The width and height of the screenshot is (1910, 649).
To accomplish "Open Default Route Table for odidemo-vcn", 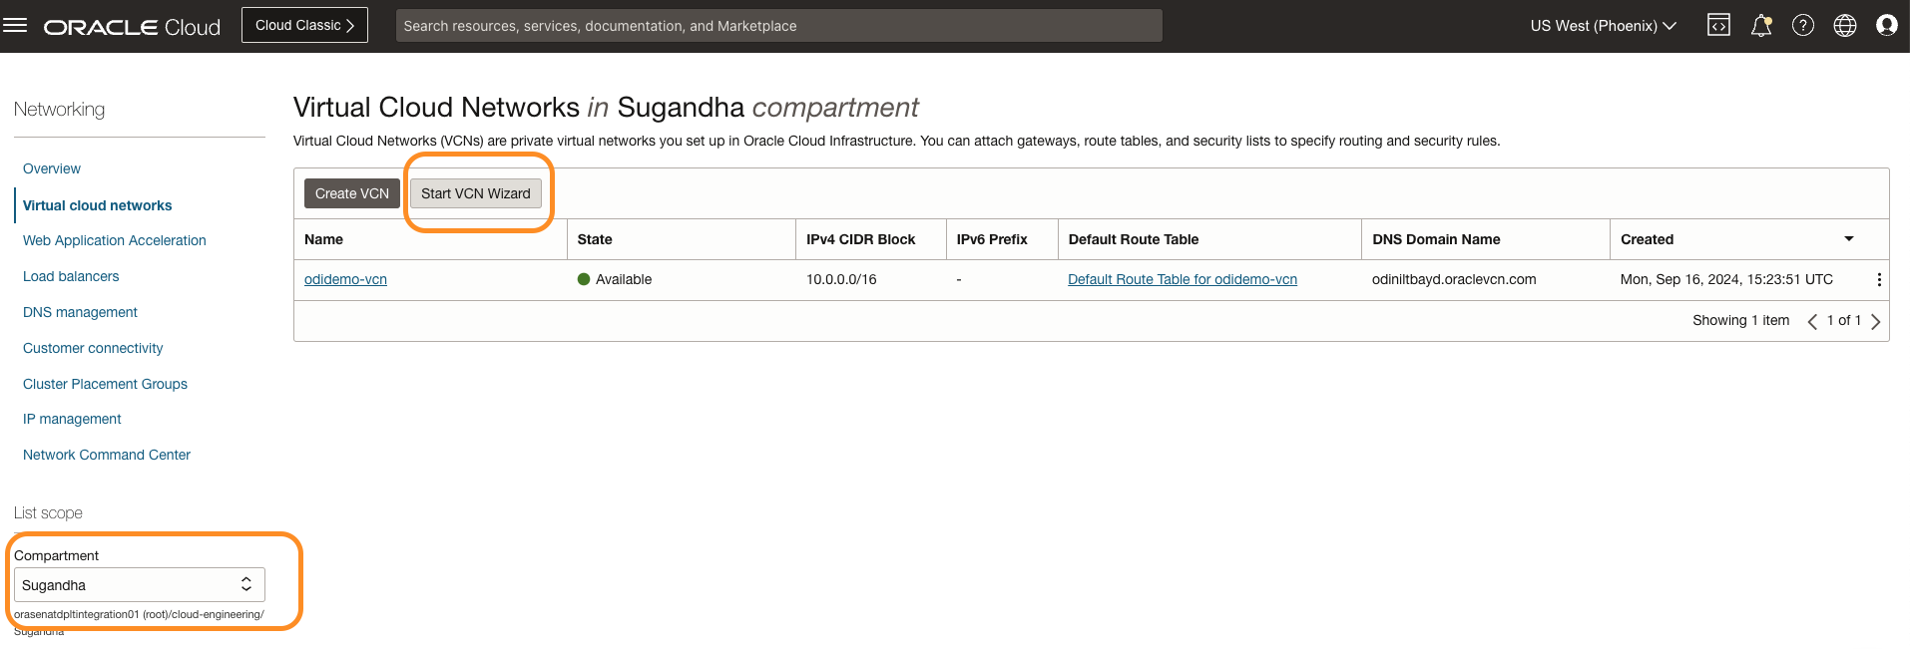I will click(x=1183, y=279).
